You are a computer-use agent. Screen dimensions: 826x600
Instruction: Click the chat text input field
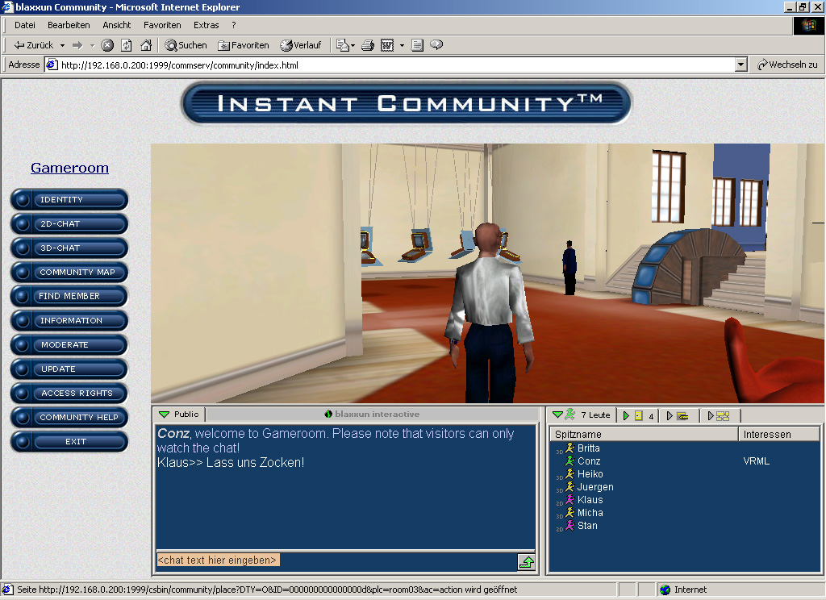(x=336, y=560)
